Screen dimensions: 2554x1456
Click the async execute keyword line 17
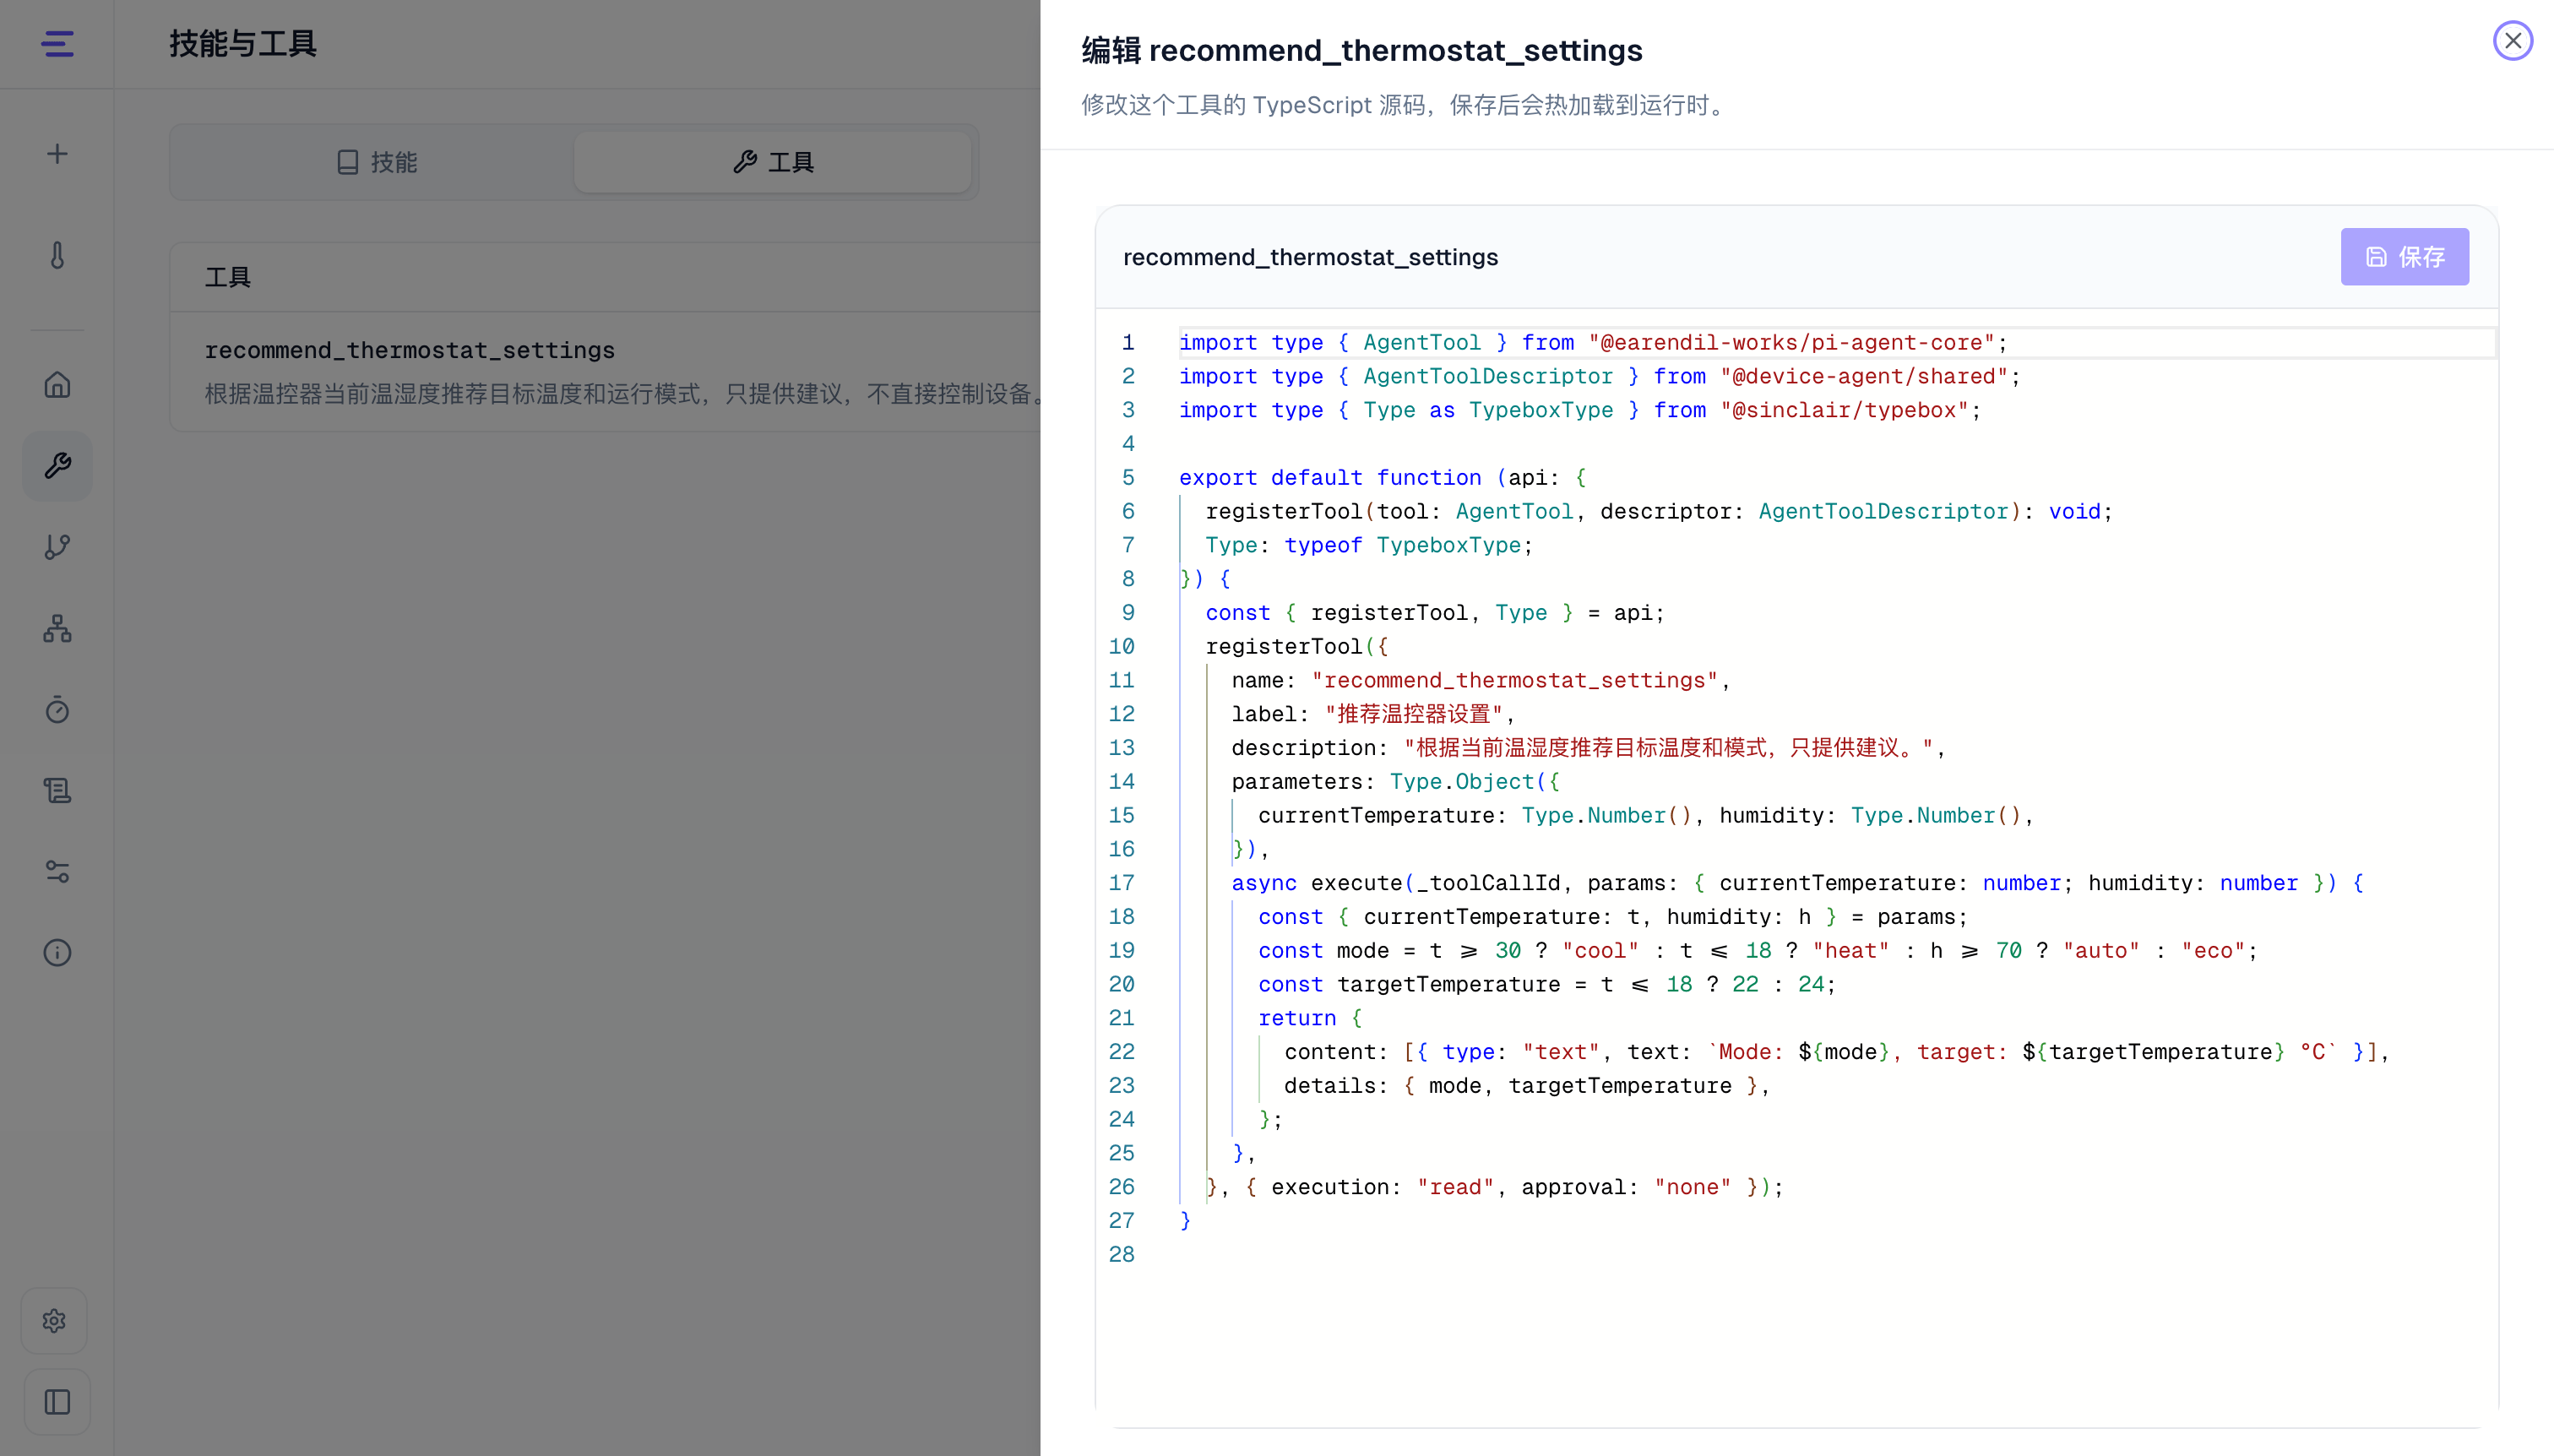pyautogui.click(x=1263, y=883)
